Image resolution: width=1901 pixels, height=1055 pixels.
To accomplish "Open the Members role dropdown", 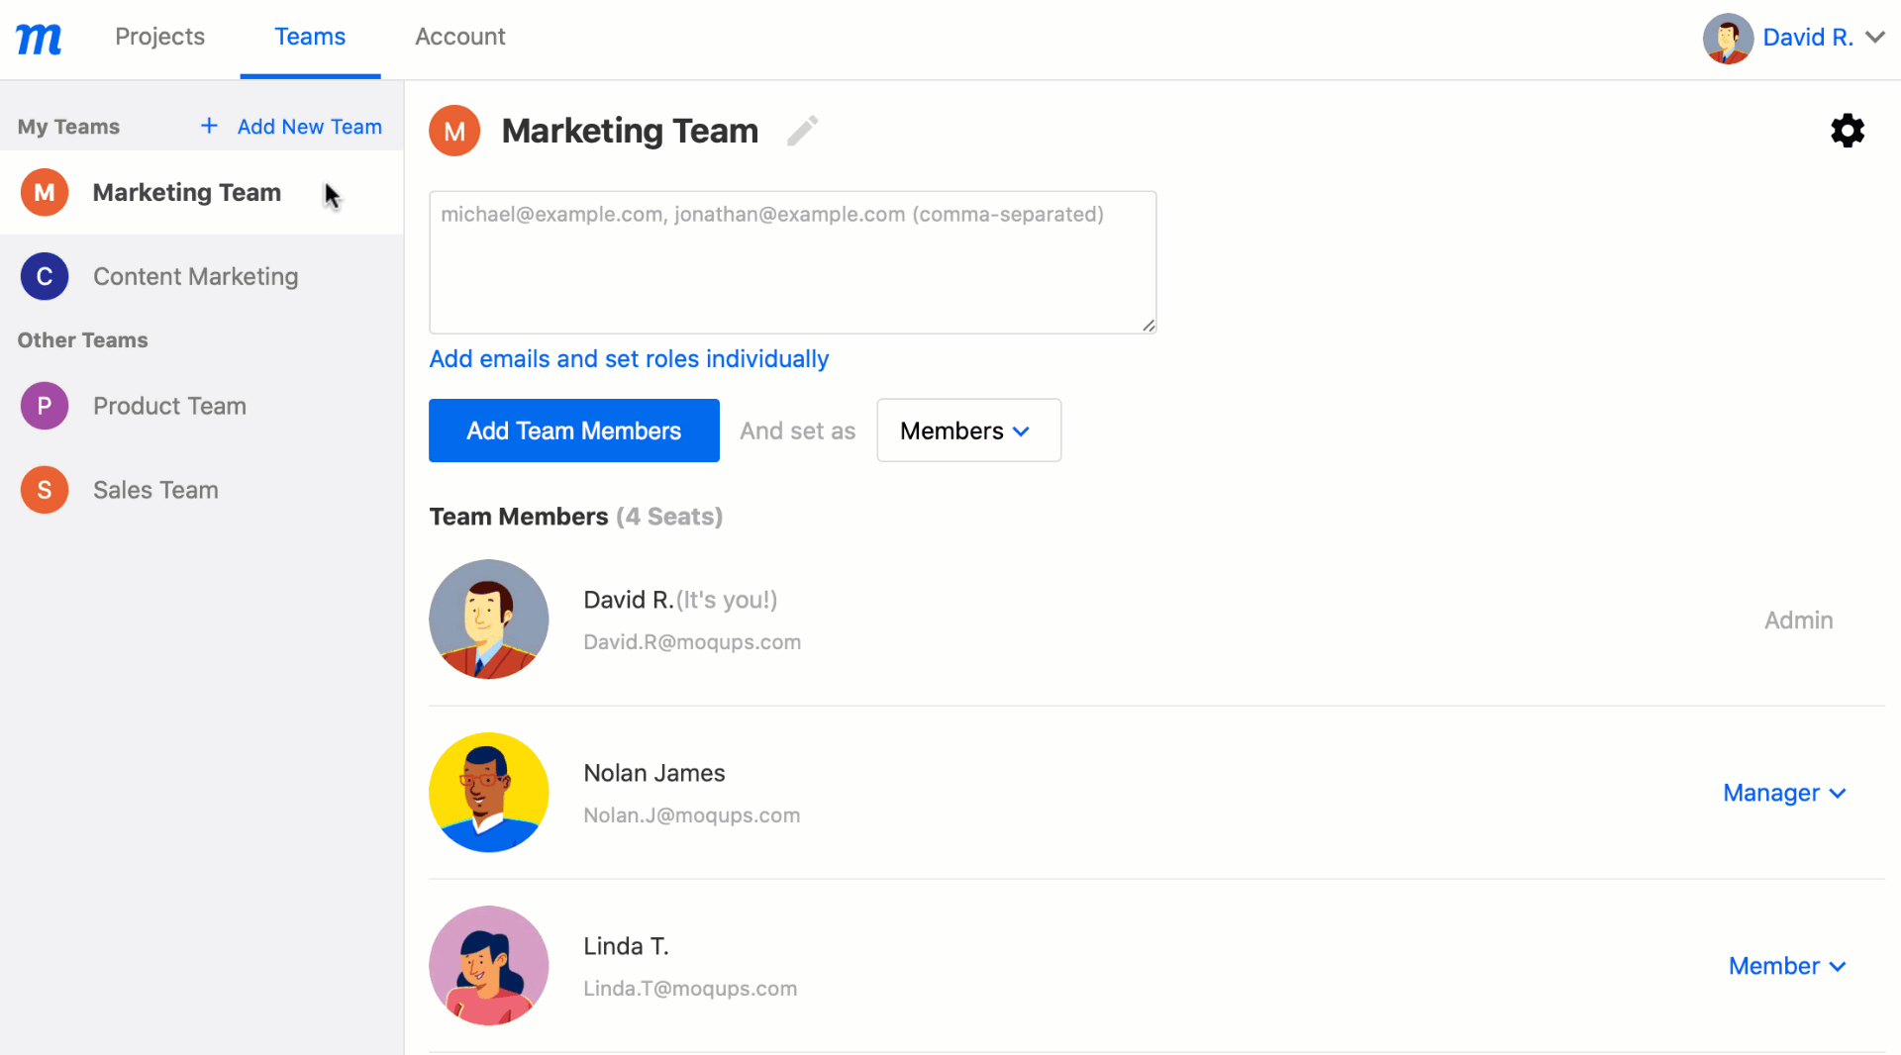I will 967,431.
